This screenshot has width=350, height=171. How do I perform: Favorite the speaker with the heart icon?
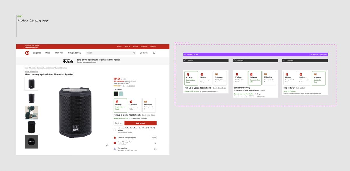click(x=107, y=145)
